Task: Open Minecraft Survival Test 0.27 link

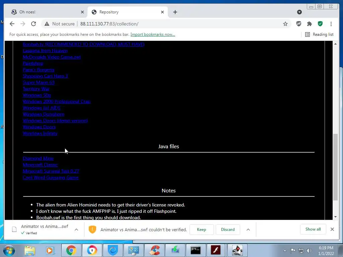Action: tap(51, 171)
